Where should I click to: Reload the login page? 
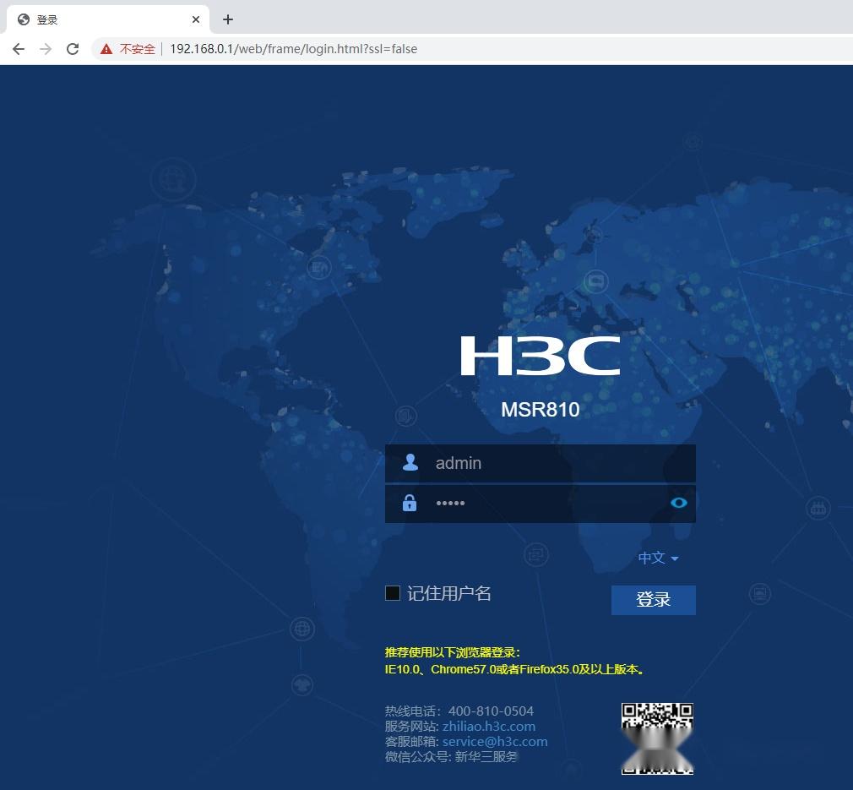click(73, 48)
